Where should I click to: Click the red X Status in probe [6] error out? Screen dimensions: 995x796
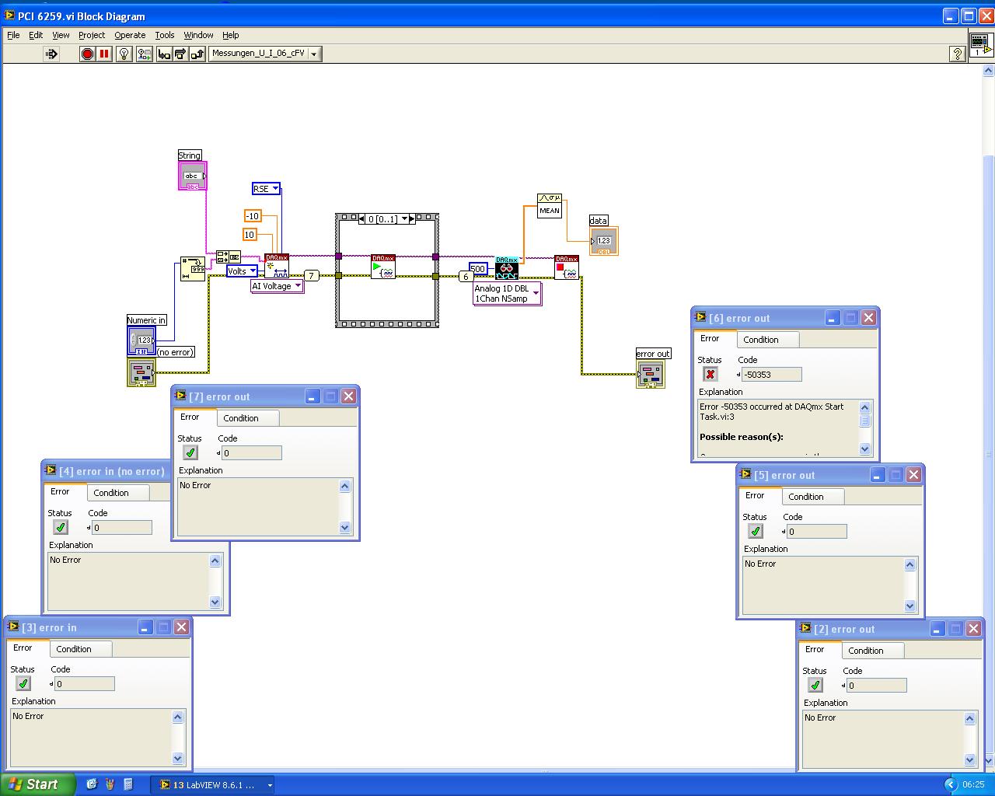point(710,374)
